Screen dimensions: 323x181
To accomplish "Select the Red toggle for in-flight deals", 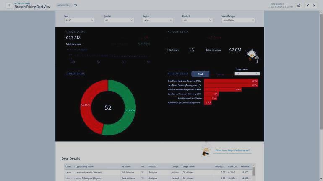I will (x=200, y=74).
